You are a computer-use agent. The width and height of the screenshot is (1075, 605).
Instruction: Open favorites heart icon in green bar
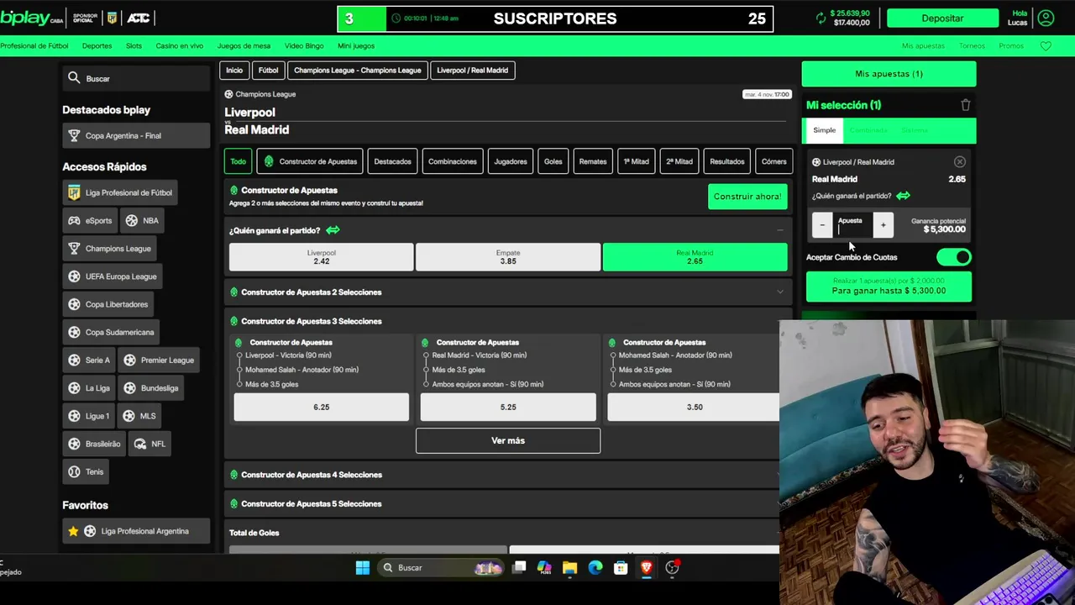pyautogui.click(x=1046, y=46)
